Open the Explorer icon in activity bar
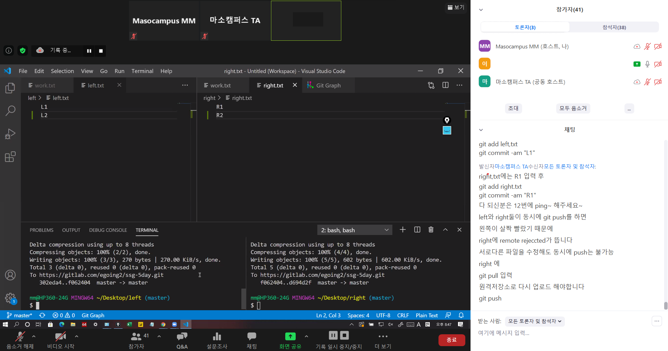668x351 pixels. 10,88
